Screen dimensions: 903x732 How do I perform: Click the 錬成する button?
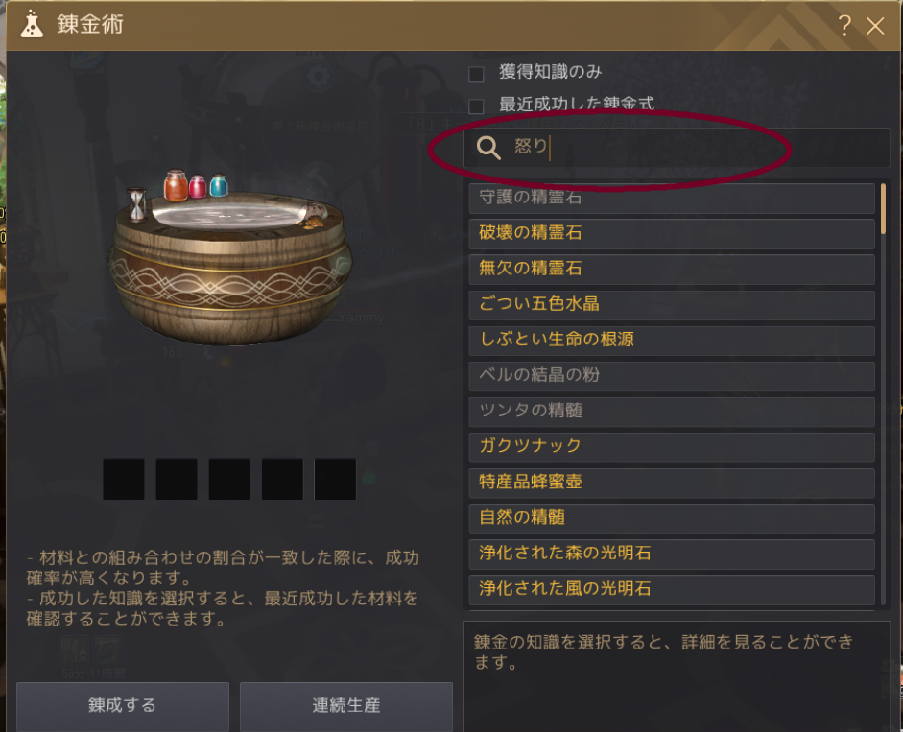tap(123, 706)
